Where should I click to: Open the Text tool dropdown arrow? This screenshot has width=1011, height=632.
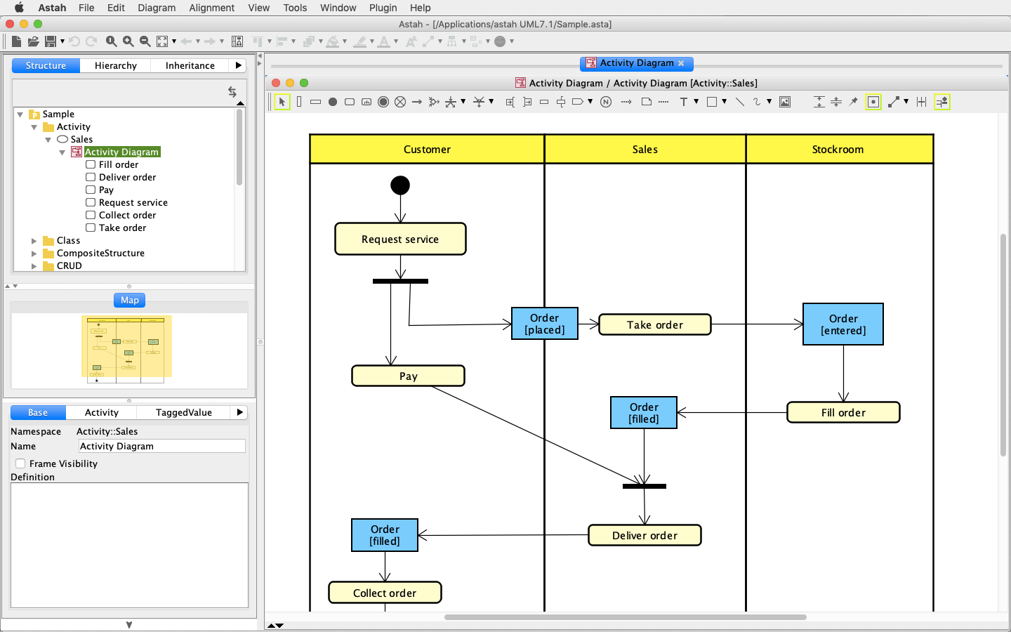coord(696,102)
